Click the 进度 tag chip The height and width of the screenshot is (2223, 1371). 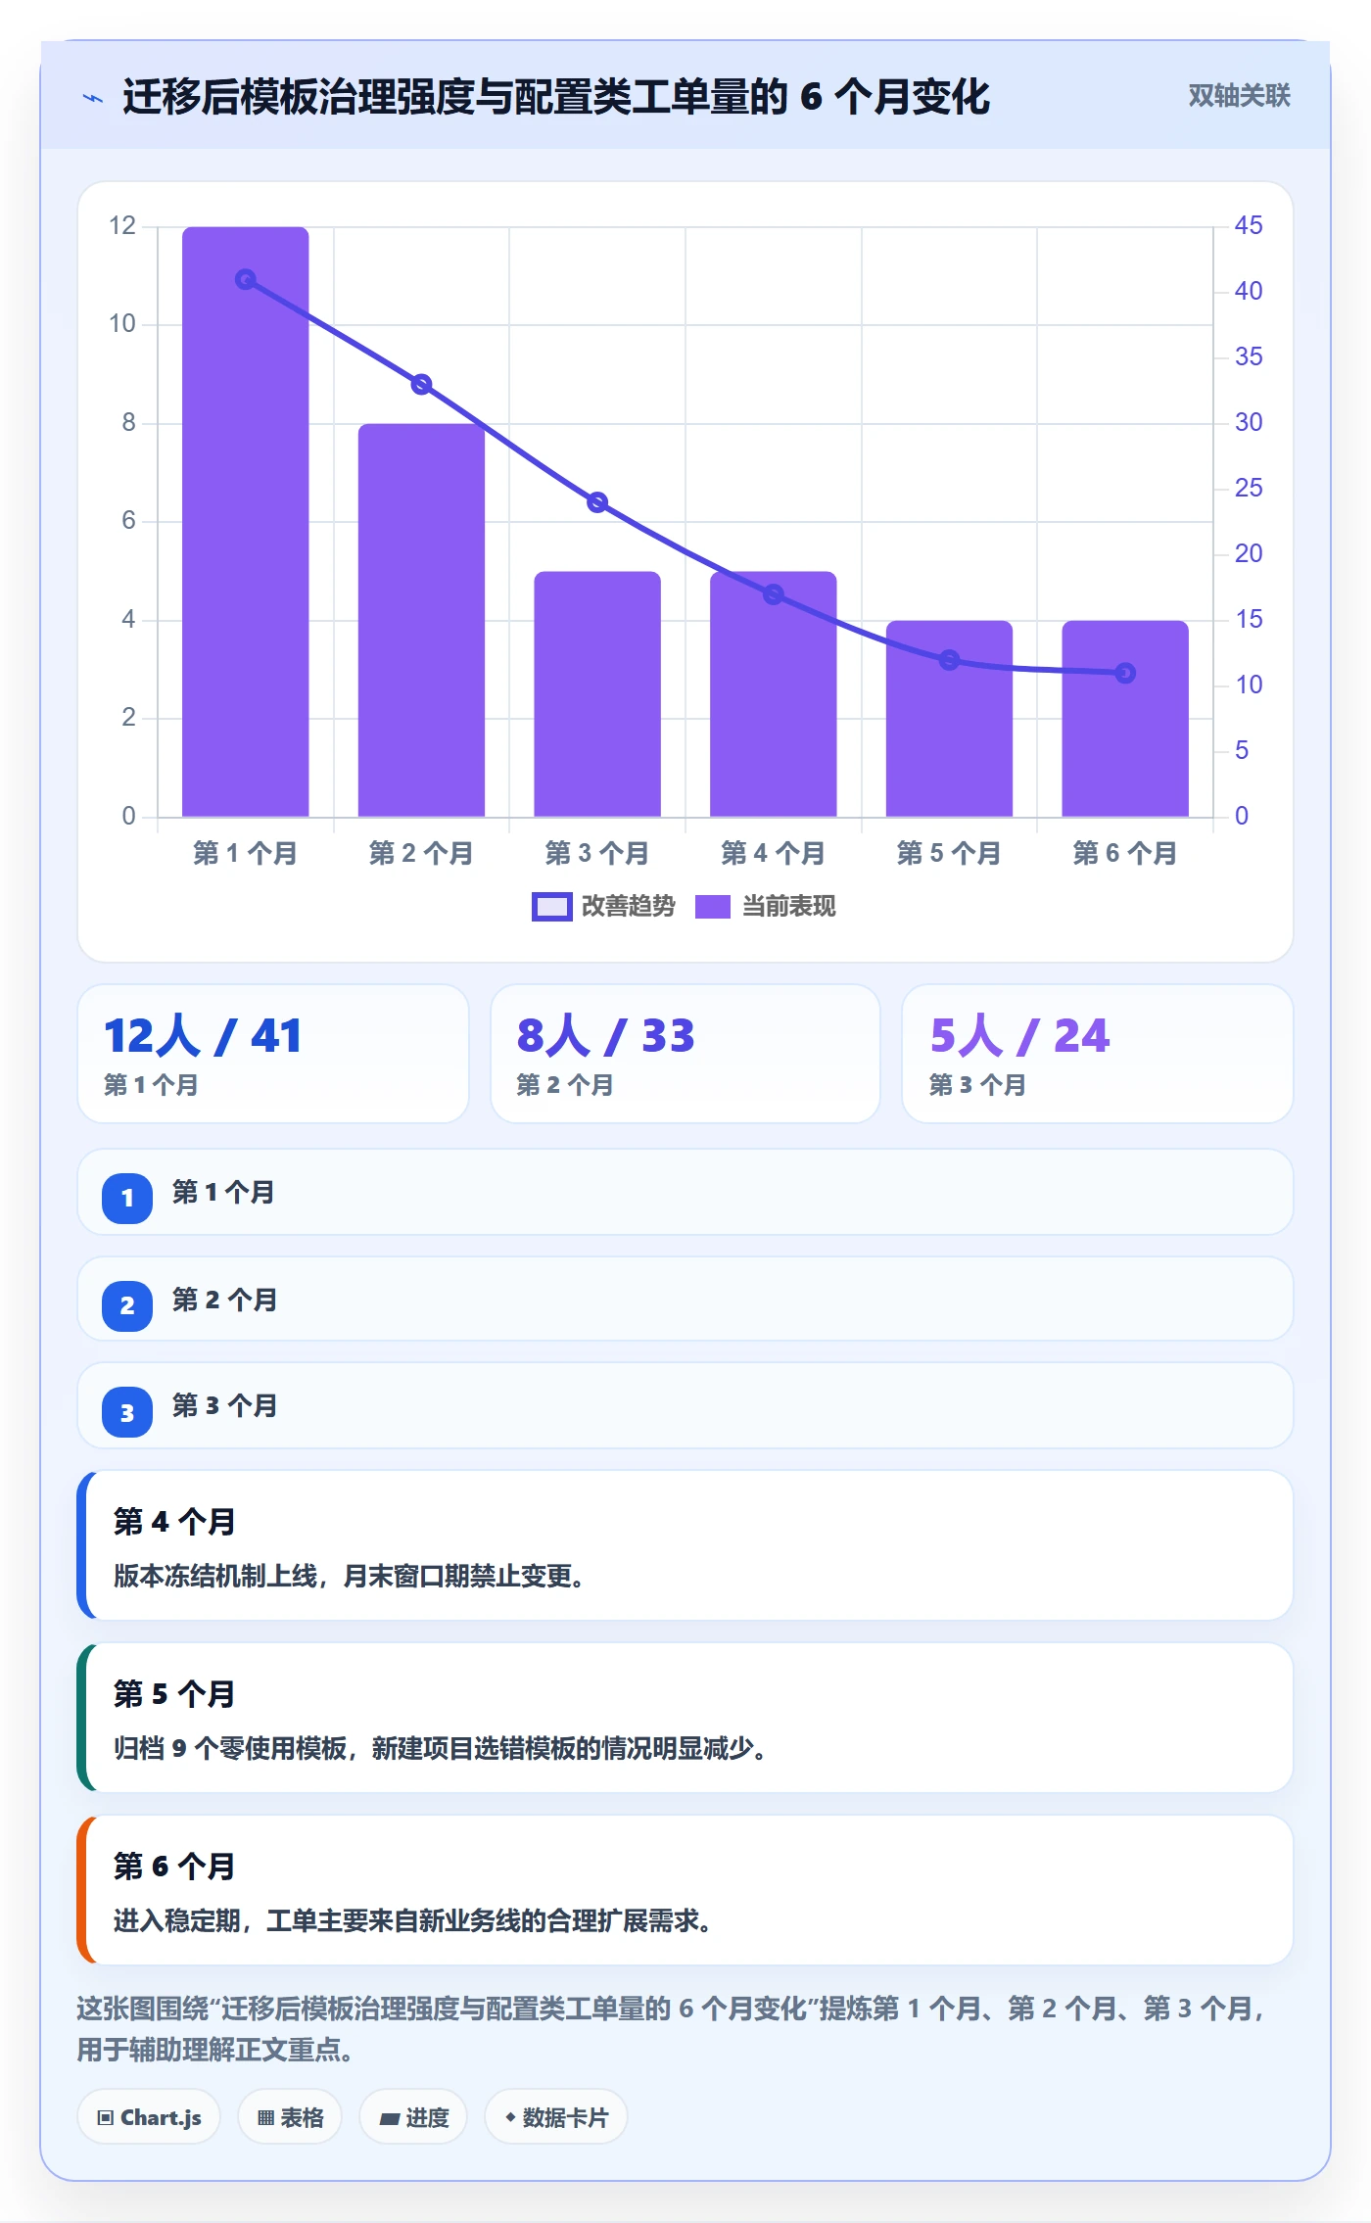[413, 2117]
